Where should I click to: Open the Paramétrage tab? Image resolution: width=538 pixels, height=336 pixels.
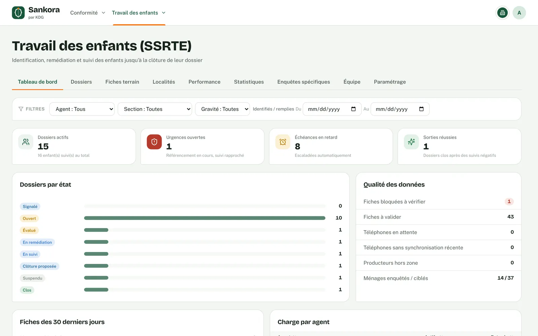[390, 82]
